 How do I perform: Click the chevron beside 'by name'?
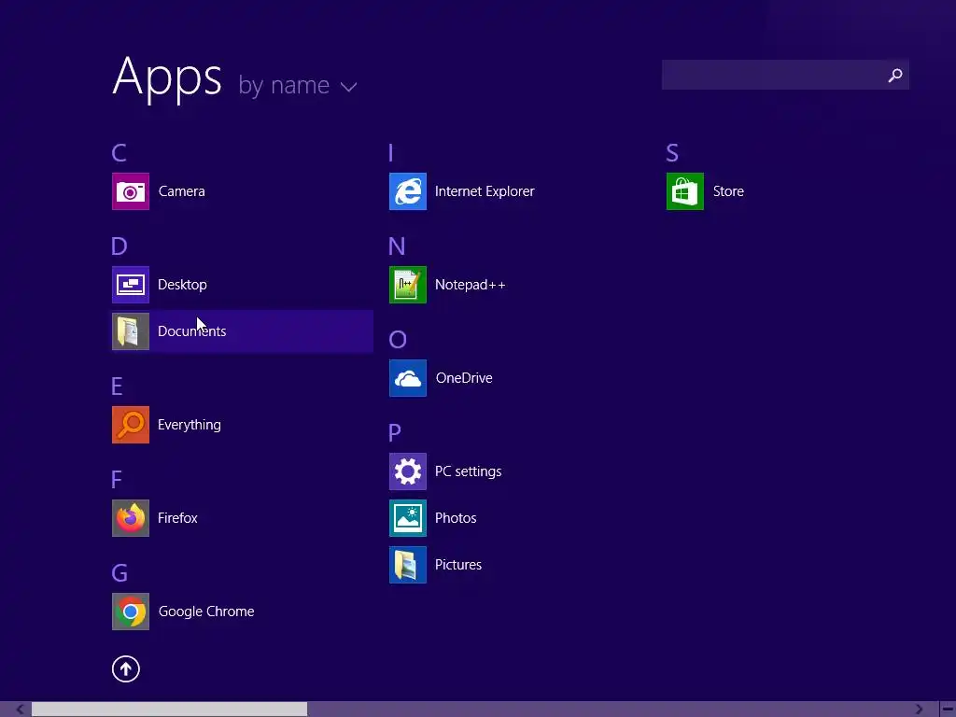(349, 87)
